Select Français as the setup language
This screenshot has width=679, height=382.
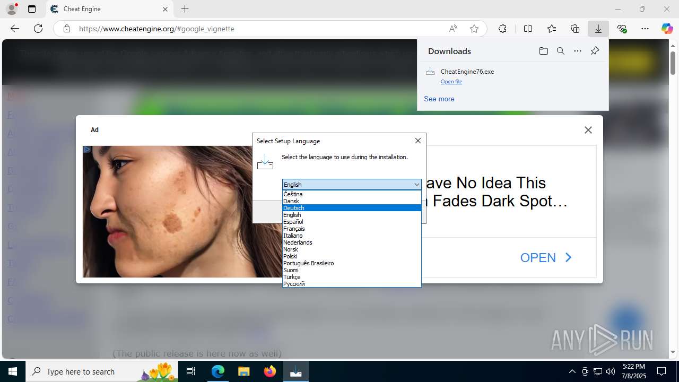(x=352, y=229)
